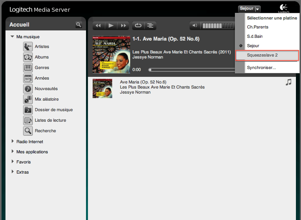Click the now-playing album Les Plus Beaux (2011)
This screenshot has height=220, width=301.
[x=182, y=52]
